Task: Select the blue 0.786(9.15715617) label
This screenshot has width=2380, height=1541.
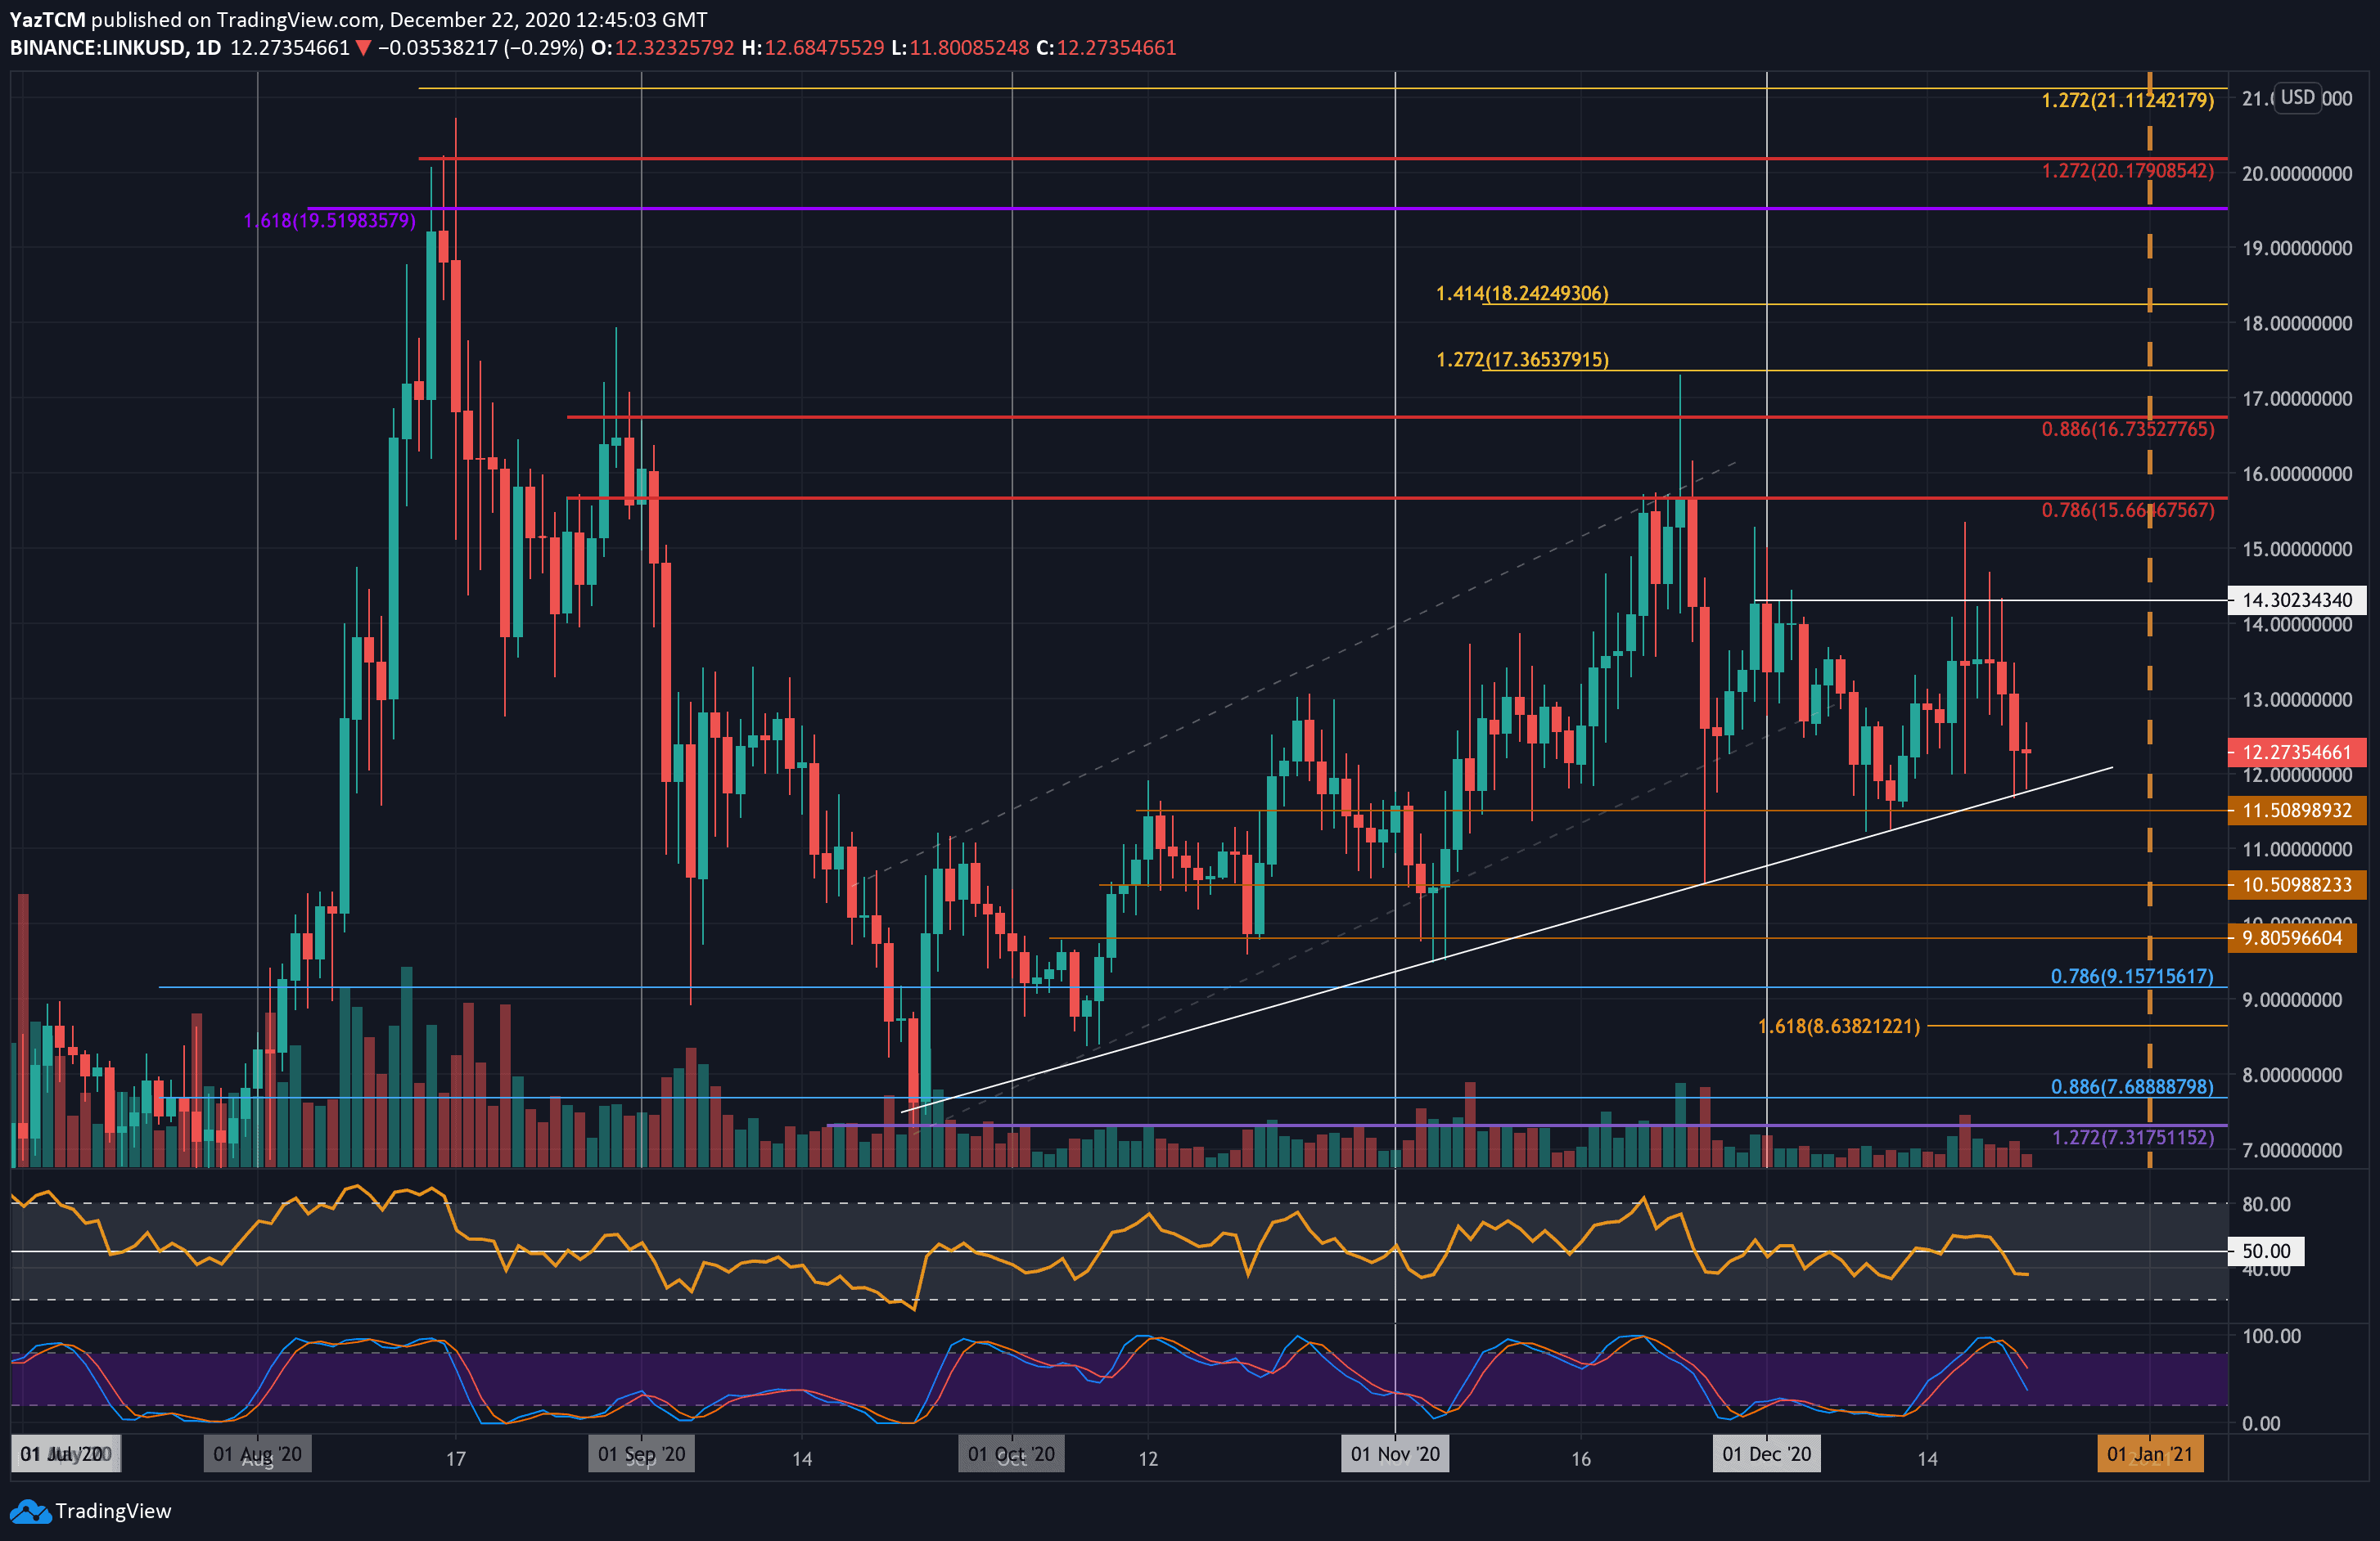Action: coord(2131,975)
